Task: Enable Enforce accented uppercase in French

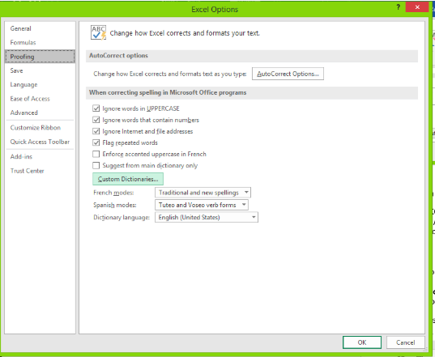Action: (96, 154)
